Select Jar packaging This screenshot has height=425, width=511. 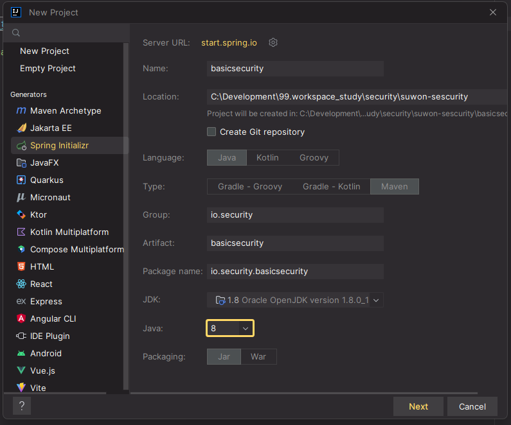[x=224, y=357]
